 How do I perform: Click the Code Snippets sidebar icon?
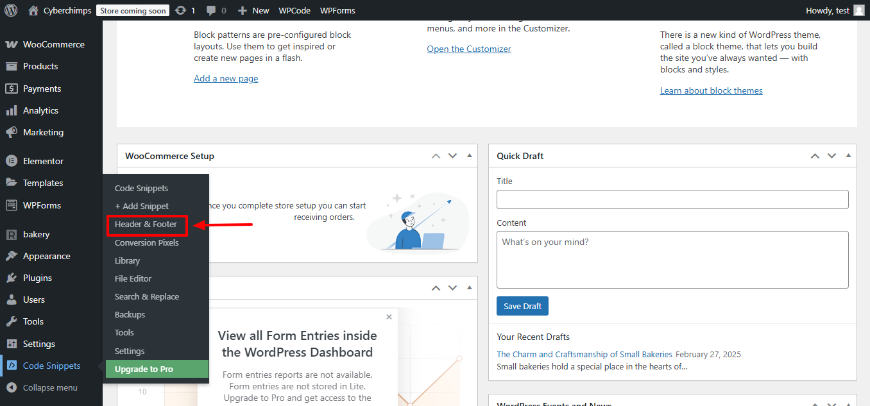click(x=11, y=366)
